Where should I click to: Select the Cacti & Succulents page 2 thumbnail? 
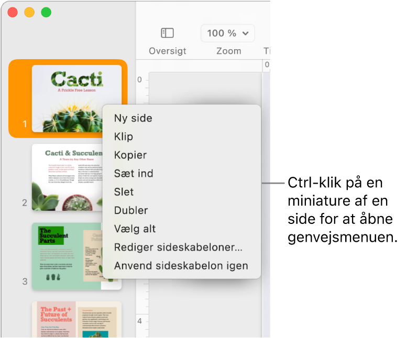coord(67,177)
